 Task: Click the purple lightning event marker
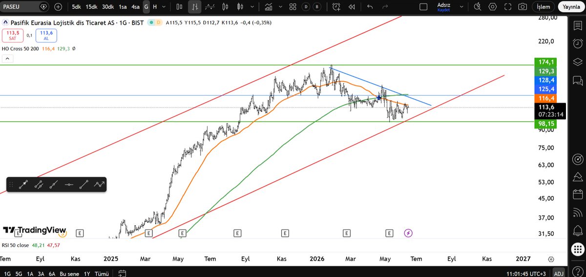tap(408, 233)
